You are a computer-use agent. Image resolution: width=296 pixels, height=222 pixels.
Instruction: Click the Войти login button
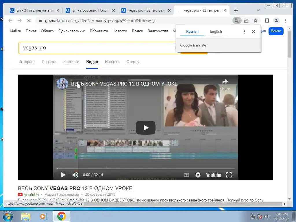pos(276,31)
